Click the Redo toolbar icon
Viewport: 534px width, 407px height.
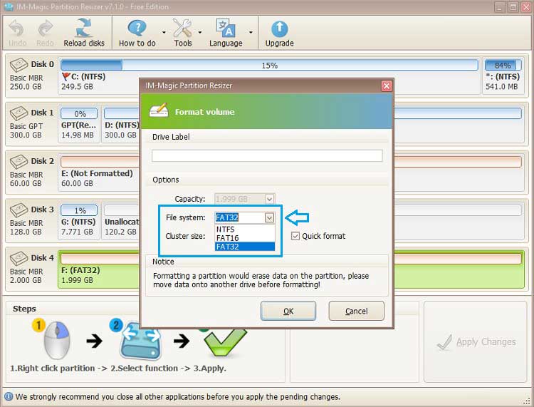point(45,29)
